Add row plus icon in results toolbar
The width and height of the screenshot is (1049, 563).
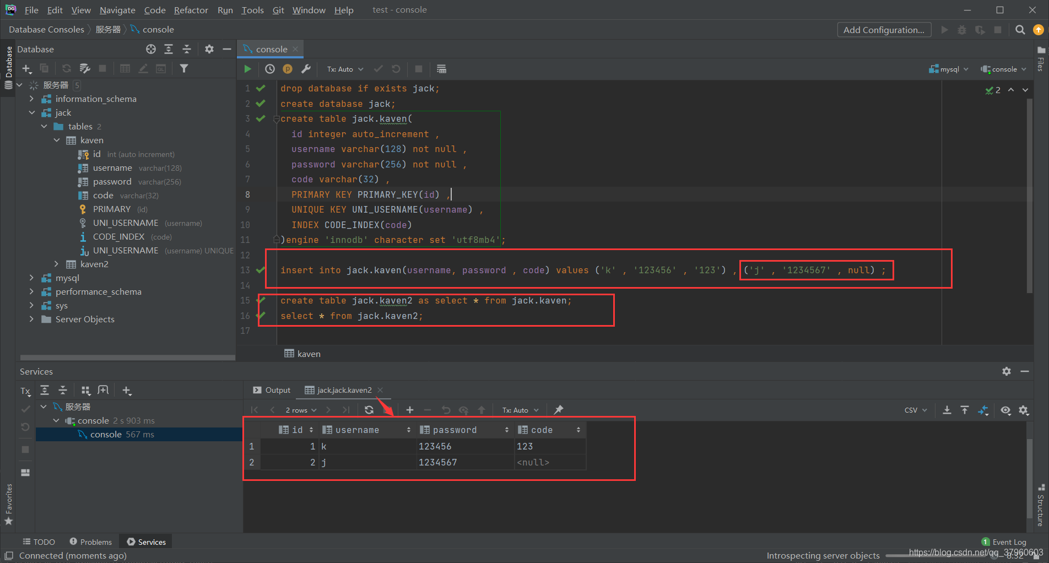click(x=409, y=410)
